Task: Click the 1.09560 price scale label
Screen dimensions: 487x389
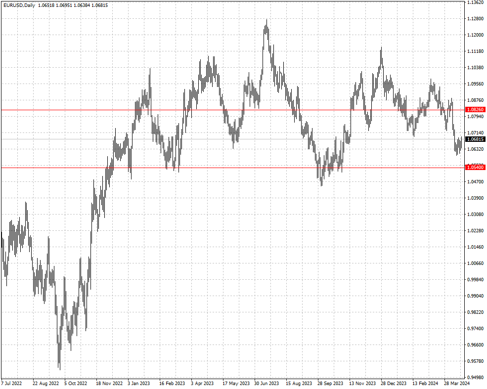Action: tap(475, 84)
